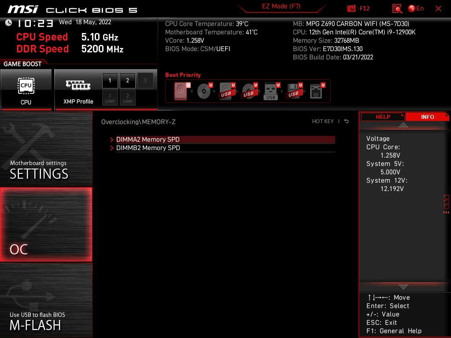Close the BIOS with the X icon
The height and width of the screenshot is (338, 451).
tap(438, 9)
